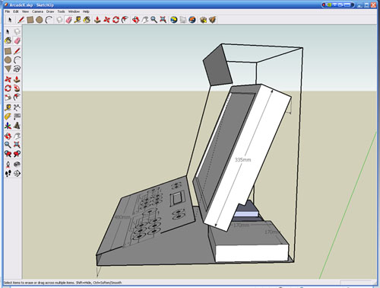Activate the Follow Me tool

pos(17,88)
